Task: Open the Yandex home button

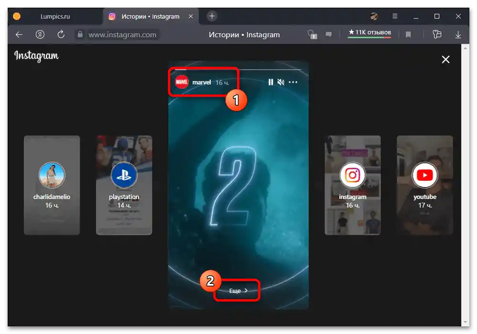Action: [x=40, y=35]
